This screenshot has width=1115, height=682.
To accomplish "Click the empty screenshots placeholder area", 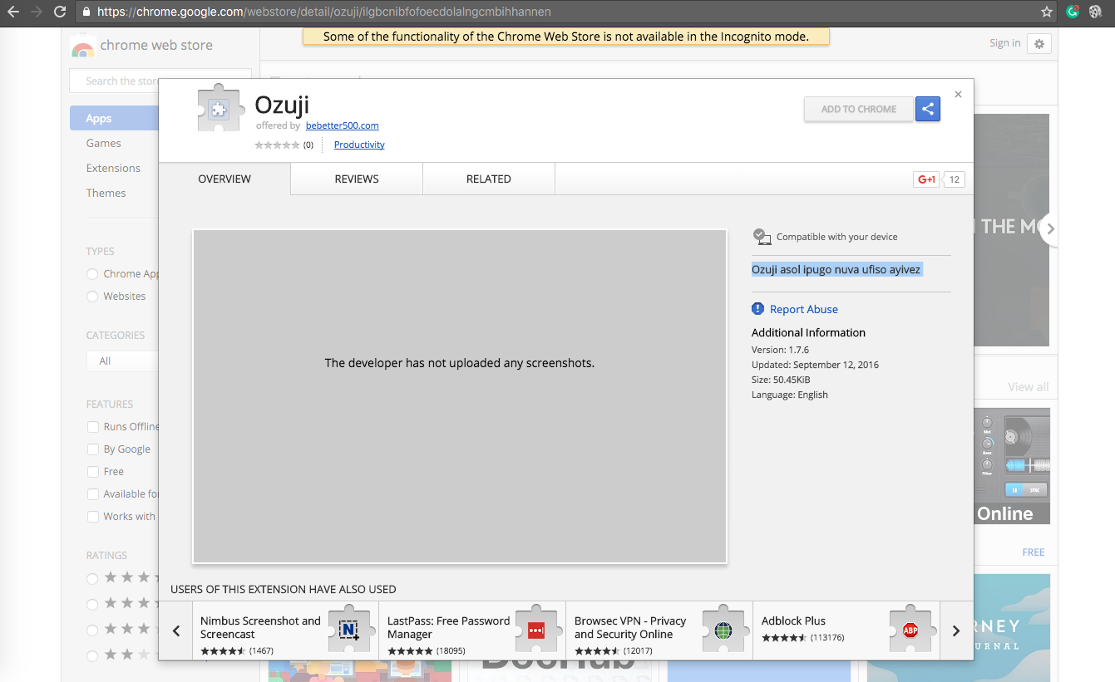I will point(460,396).
